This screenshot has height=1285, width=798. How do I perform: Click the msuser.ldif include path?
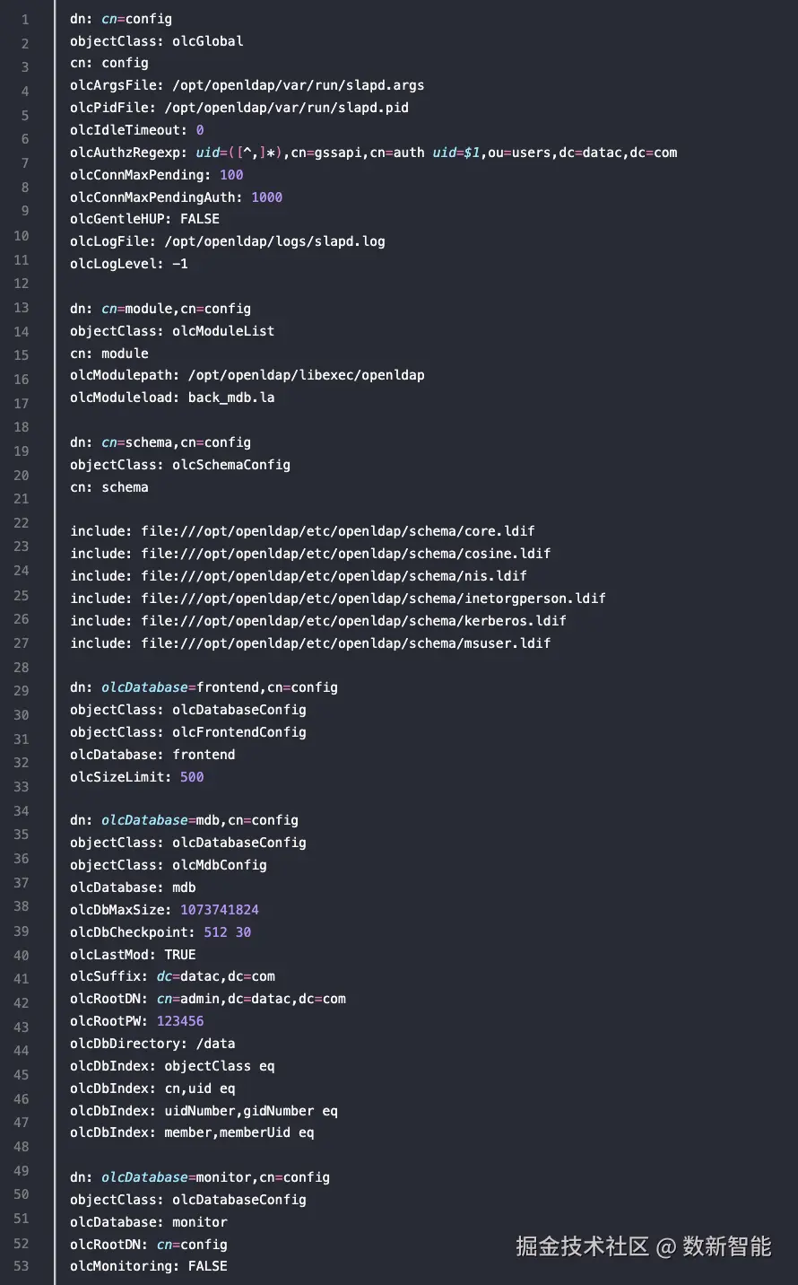coord(345,643)
